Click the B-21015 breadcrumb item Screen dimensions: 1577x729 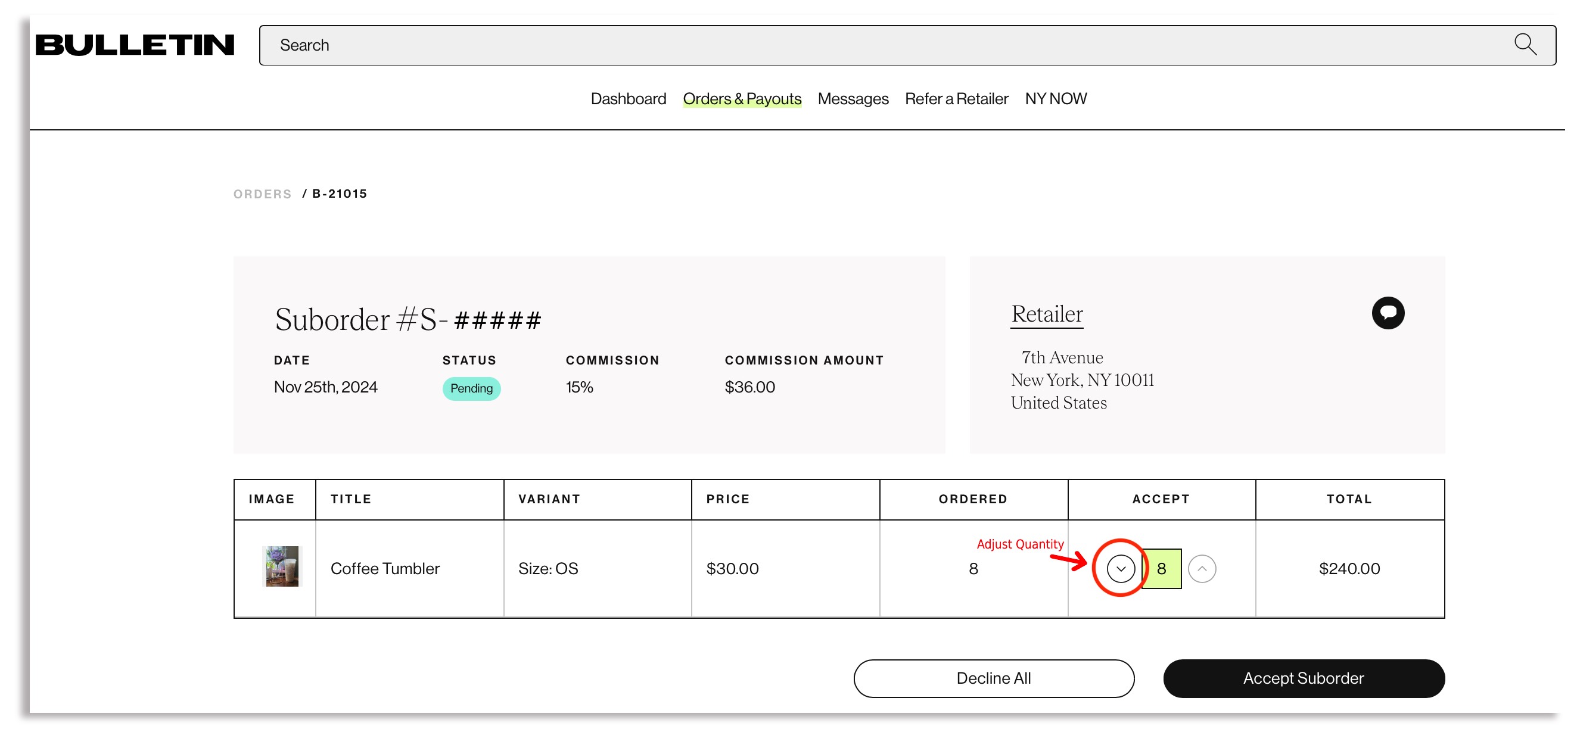[339, 194]
